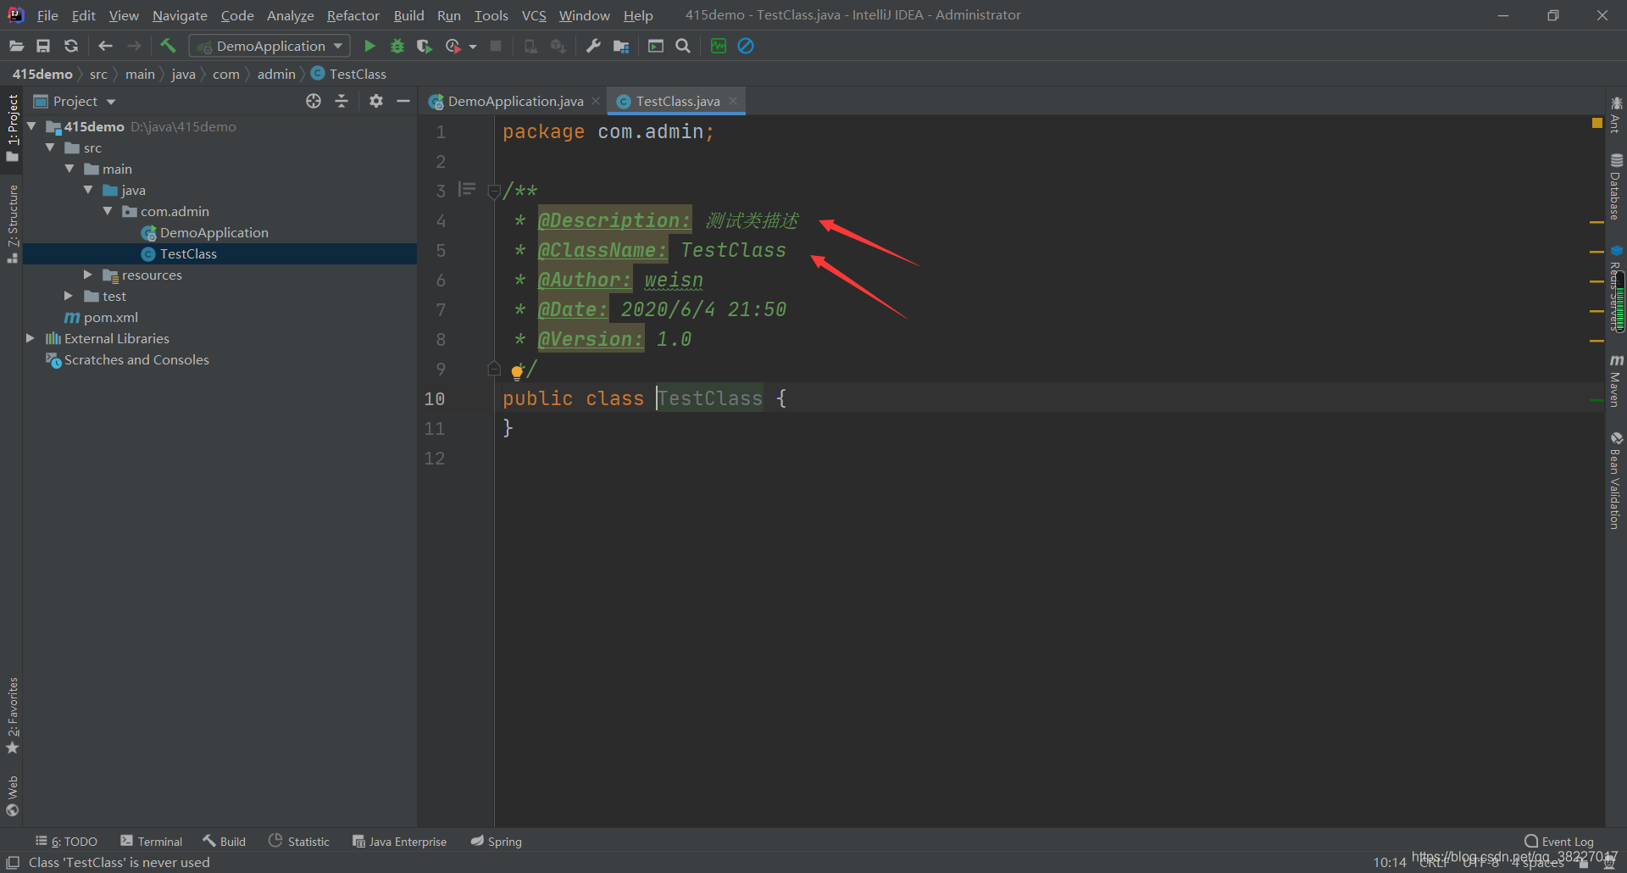
Task: Toggle the Database right side panel
Action: [x=1616, y=186]
